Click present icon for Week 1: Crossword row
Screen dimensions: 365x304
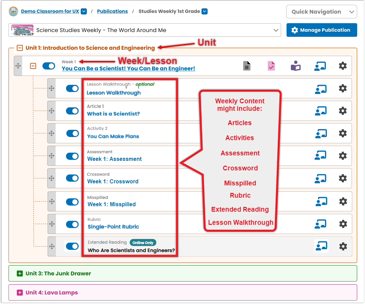(x=320, y=178)
